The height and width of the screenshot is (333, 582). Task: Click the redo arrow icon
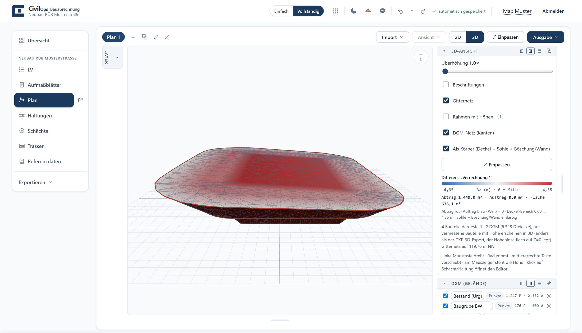(423, 11)
